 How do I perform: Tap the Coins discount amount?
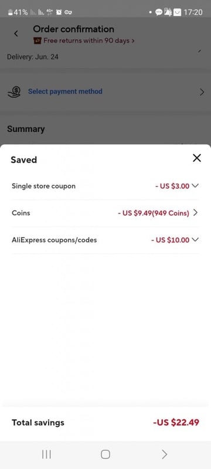tap(154, 213)
